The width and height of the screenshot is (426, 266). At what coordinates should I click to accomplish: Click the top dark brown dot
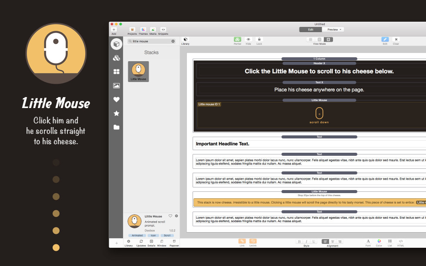tap(56, 162)
